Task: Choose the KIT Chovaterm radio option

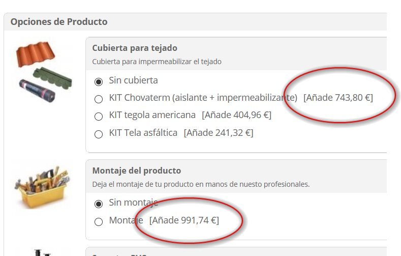Action: tap(99, 99)
